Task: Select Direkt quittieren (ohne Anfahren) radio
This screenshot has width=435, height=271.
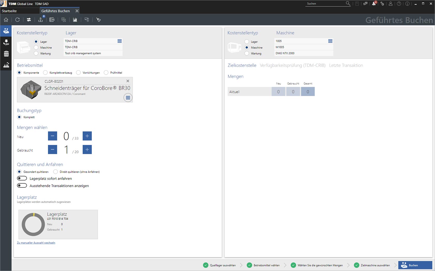Action: coord(55,172)
